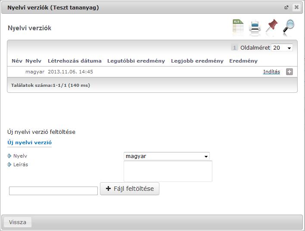Image resolution: width=305 pixels, height=231 pixels.
Task: Click the Indítás link
Action: click(x=271, y=72)
